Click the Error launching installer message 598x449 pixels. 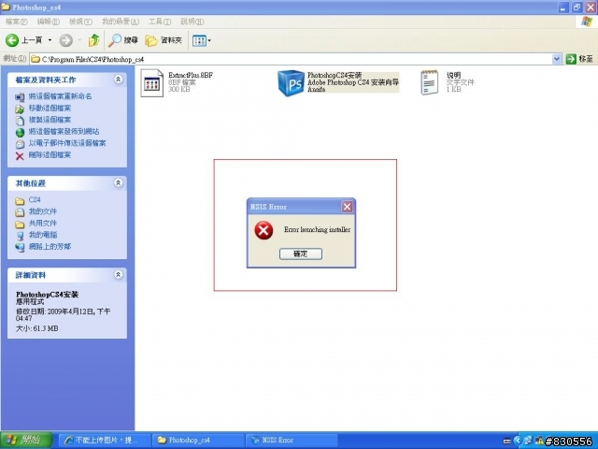click(317, 229)
